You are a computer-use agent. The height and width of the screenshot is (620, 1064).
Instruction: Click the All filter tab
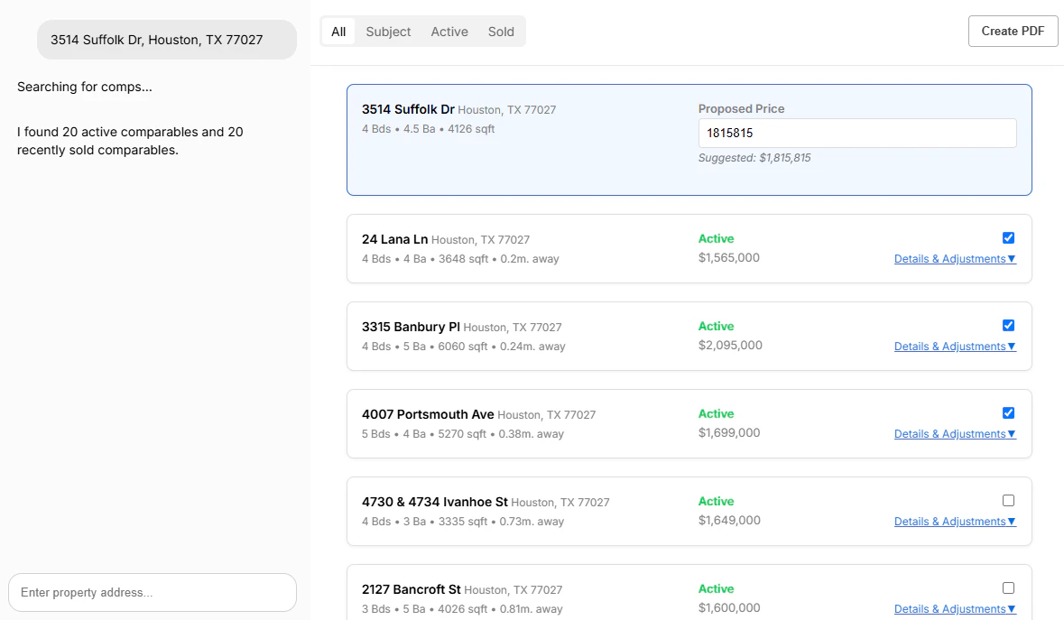[x=338, y=31]
